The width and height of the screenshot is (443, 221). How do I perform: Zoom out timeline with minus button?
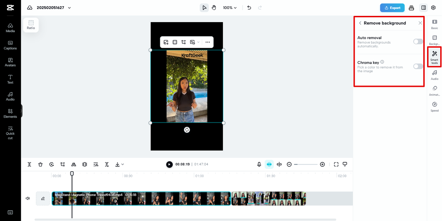(289, 164)
